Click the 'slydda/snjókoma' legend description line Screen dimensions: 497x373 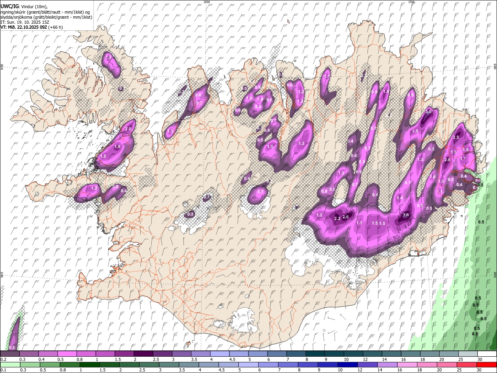point(46,17)
